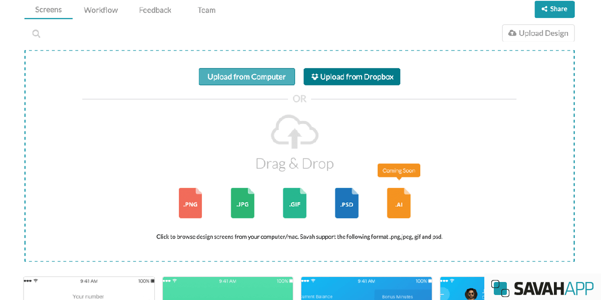
Task: Click the SavahApp logo
Action: point(542,288)
